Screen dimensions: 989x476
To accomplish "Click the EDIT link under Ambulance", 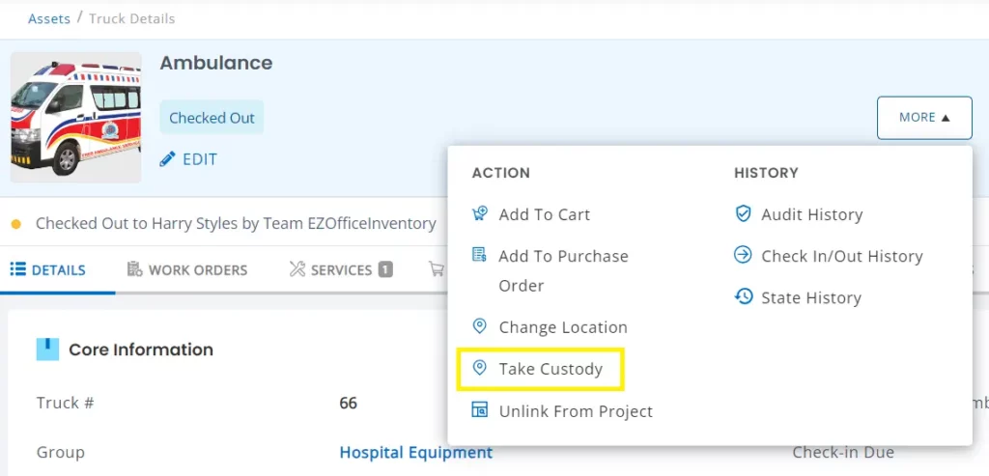I will (199, 159).
